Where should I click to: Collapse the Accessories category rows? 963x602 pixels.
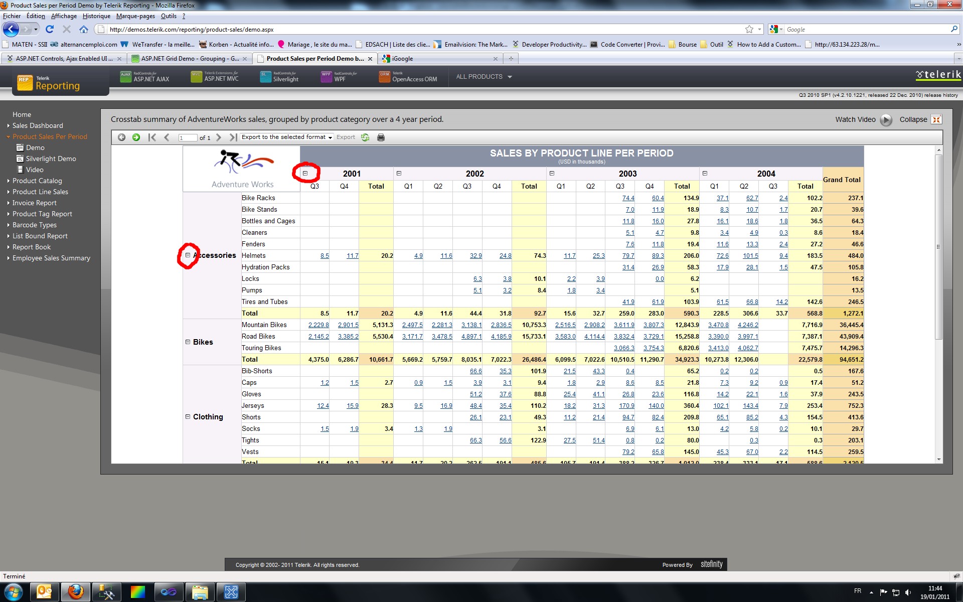point(188,255)
